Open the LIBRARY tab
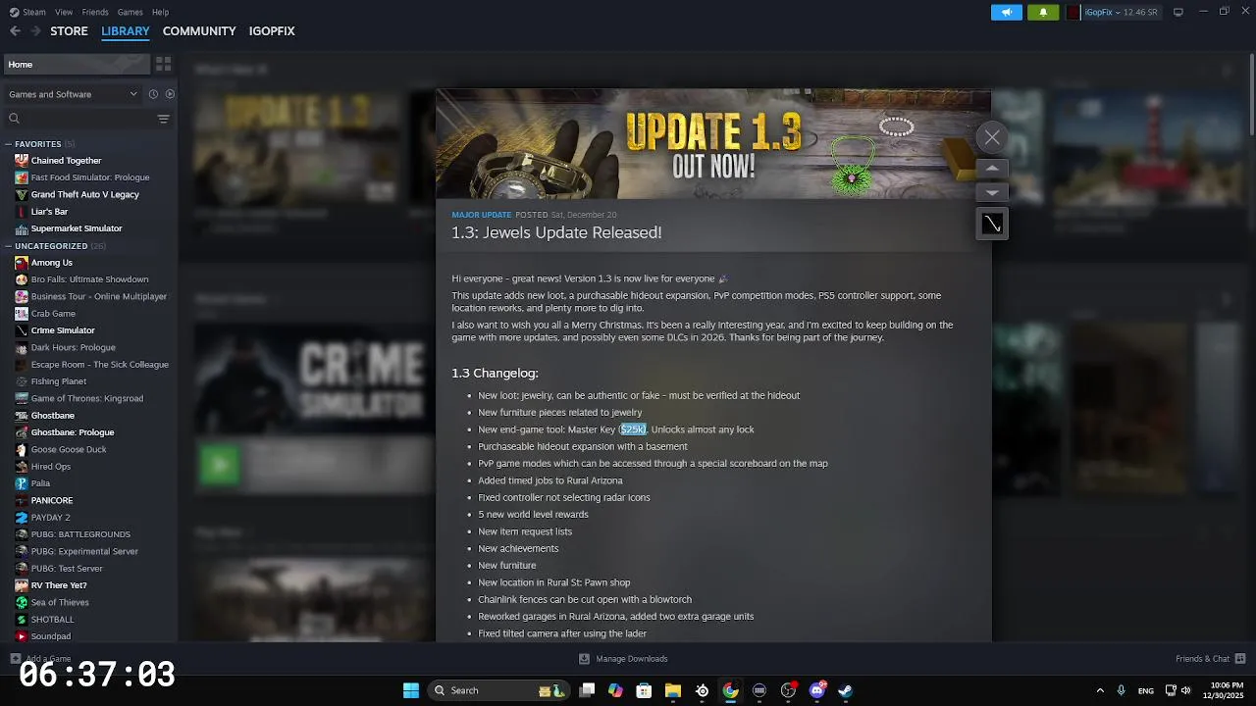This screenshot has height=706, width=1256. pyautogui.click(x=126, y=31)
